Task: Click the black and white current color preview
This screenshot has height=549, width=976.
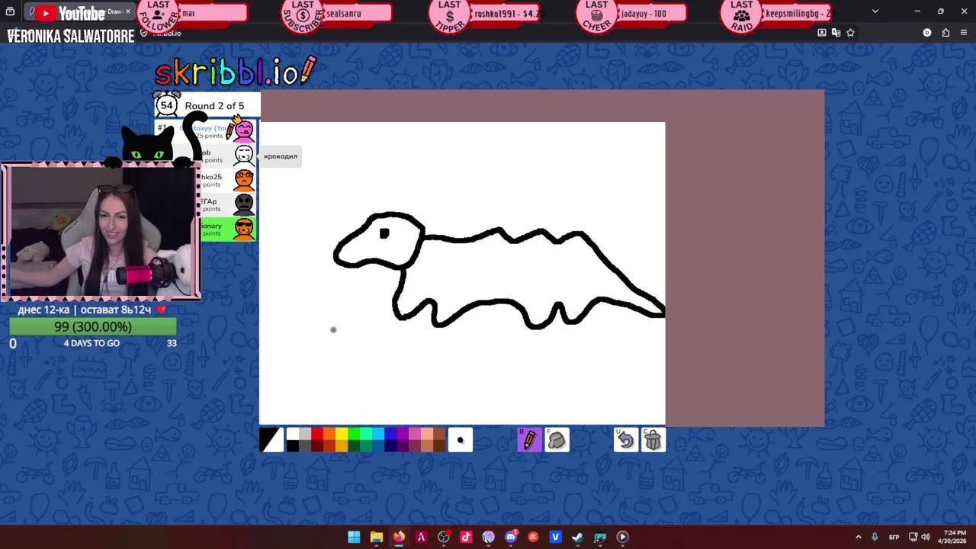Action: (x=271, y=440)
